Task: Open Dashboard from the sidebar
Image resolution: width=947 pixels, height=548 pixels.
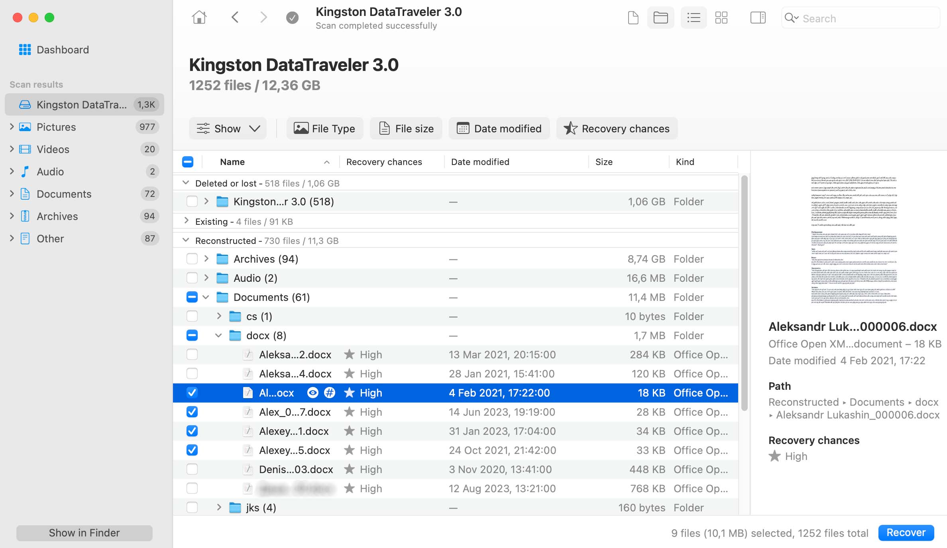Action: [63, 49]
